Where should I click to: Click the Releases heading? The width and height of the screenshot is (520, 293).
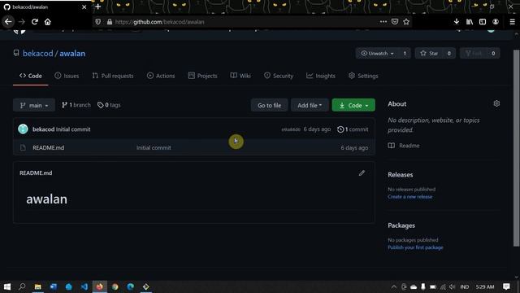coord(401,175)
